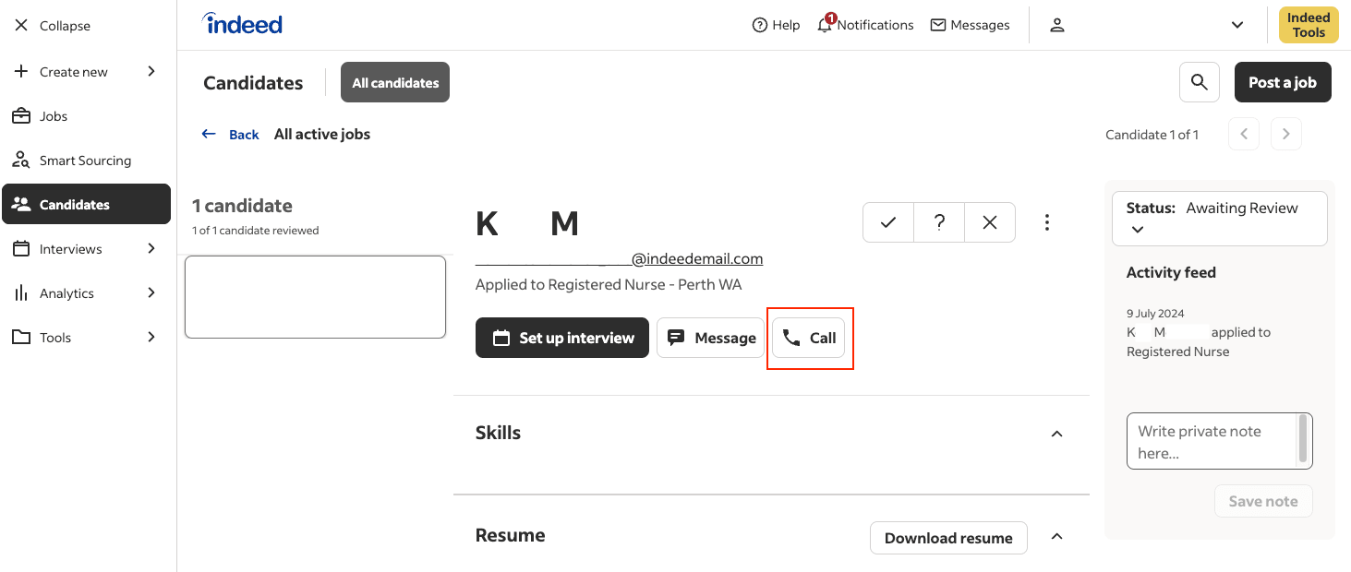Image resolution: width=1351 pixels, height=572 pixels.
Task: Open the three-dot more options menu
Action: pos(1046,222)
